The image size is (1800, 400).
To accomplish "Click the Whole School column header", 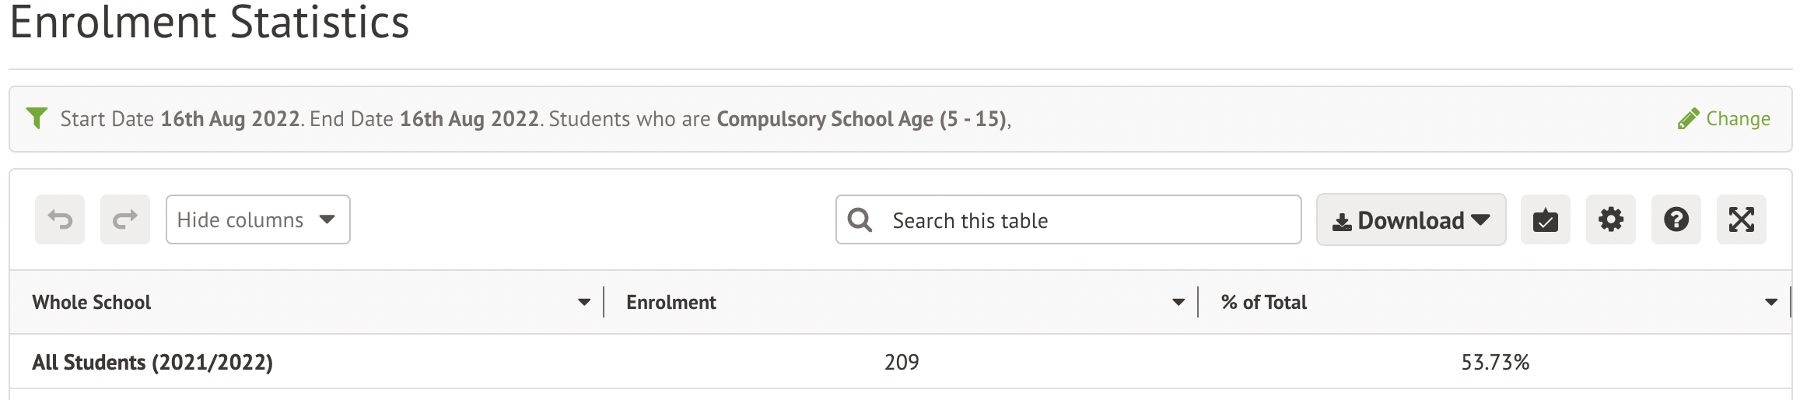I will [x=92, y=302].
